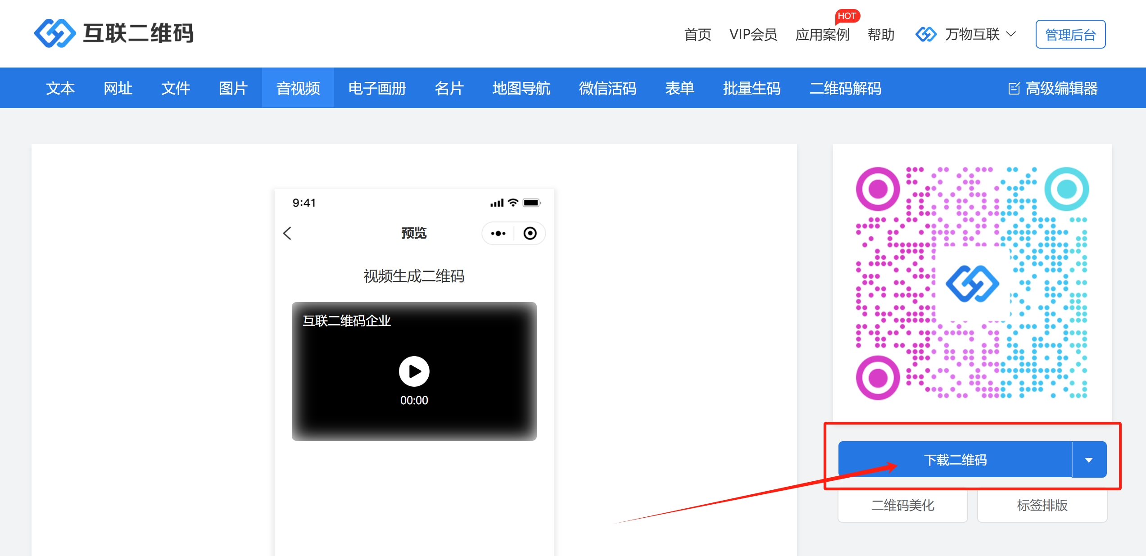The image size is (1146, 556).
Task: Click the 00:00 video time label
Action: (x=414, y=400)
